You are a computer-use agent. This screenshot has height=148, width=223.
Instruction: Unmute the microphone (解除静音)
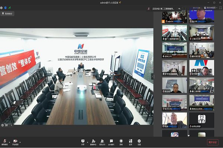[x=5, y=142]
